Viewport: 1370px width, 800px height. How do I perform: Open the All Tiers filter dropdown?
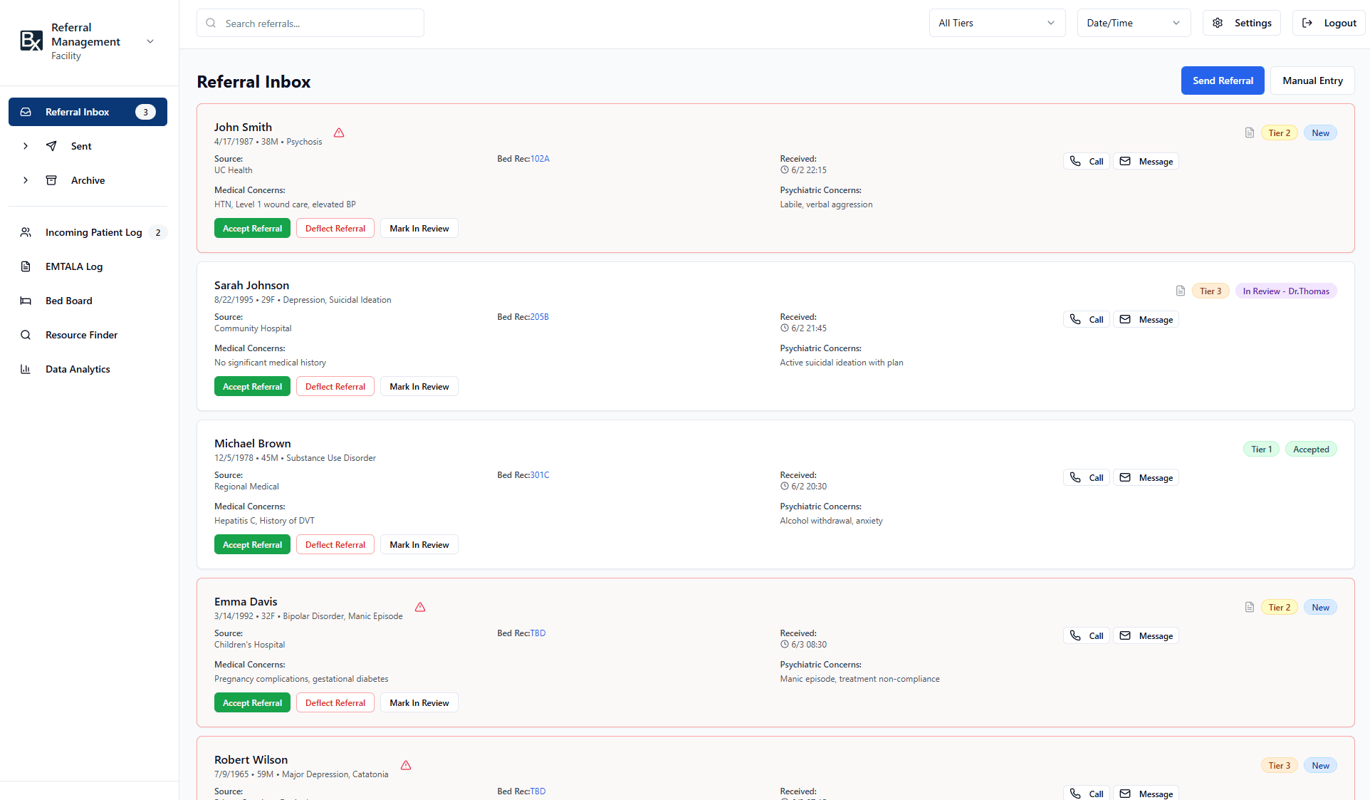pyautogui.click(x=997, y=23)
